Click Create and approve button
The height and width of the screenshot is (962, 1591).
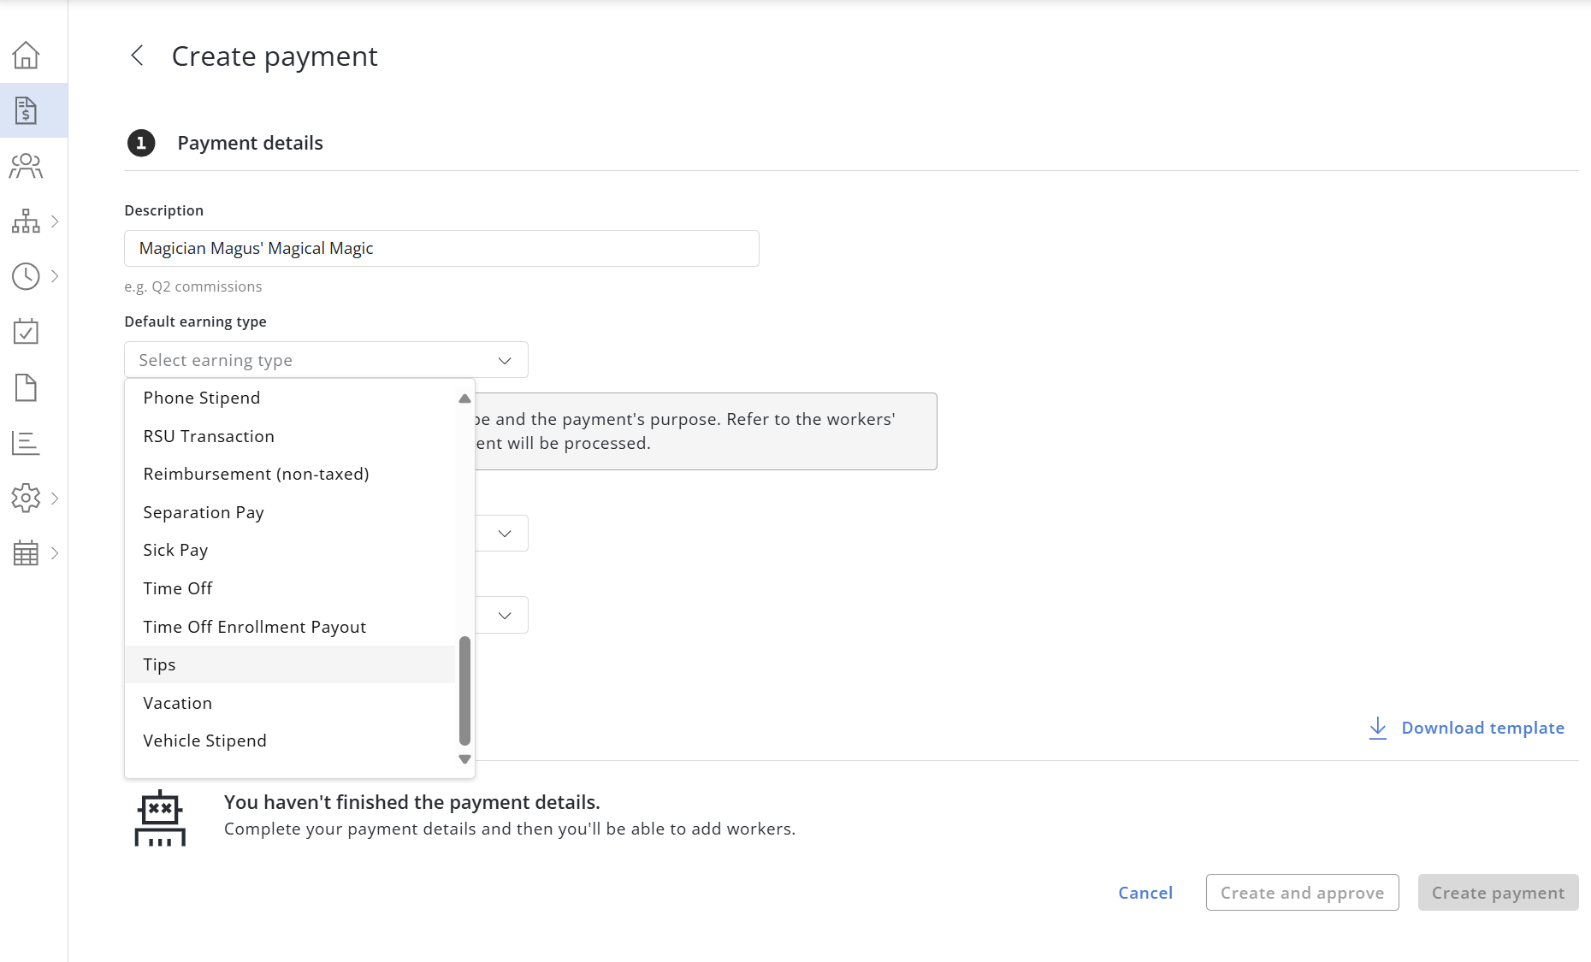point(1302,893)
